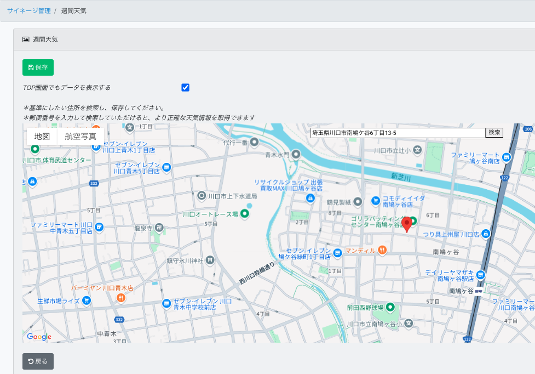Click ファミリーマート 川口中青木五丁目店 store icon
This screenshot has height=374, width=535.
[99, 227]
